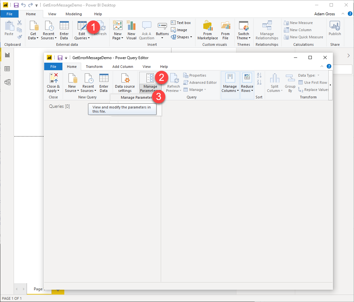Screen dimensions: 354x302
Task: Open Add Column tab in Power Query Editor
Action: (x=122, y=67)
